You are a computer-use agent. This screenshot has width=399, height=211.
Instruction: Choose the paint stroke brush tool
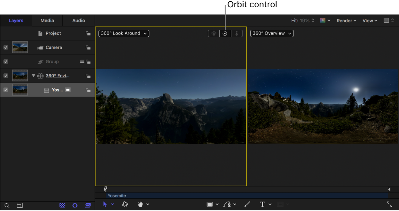[247, 204]
